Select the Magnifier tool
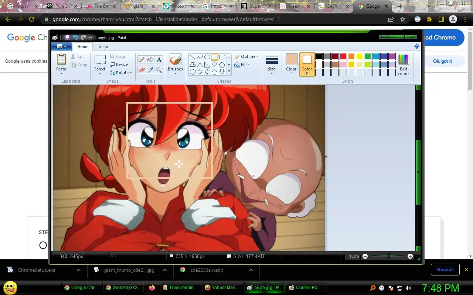473x295 pixels. 159,70
